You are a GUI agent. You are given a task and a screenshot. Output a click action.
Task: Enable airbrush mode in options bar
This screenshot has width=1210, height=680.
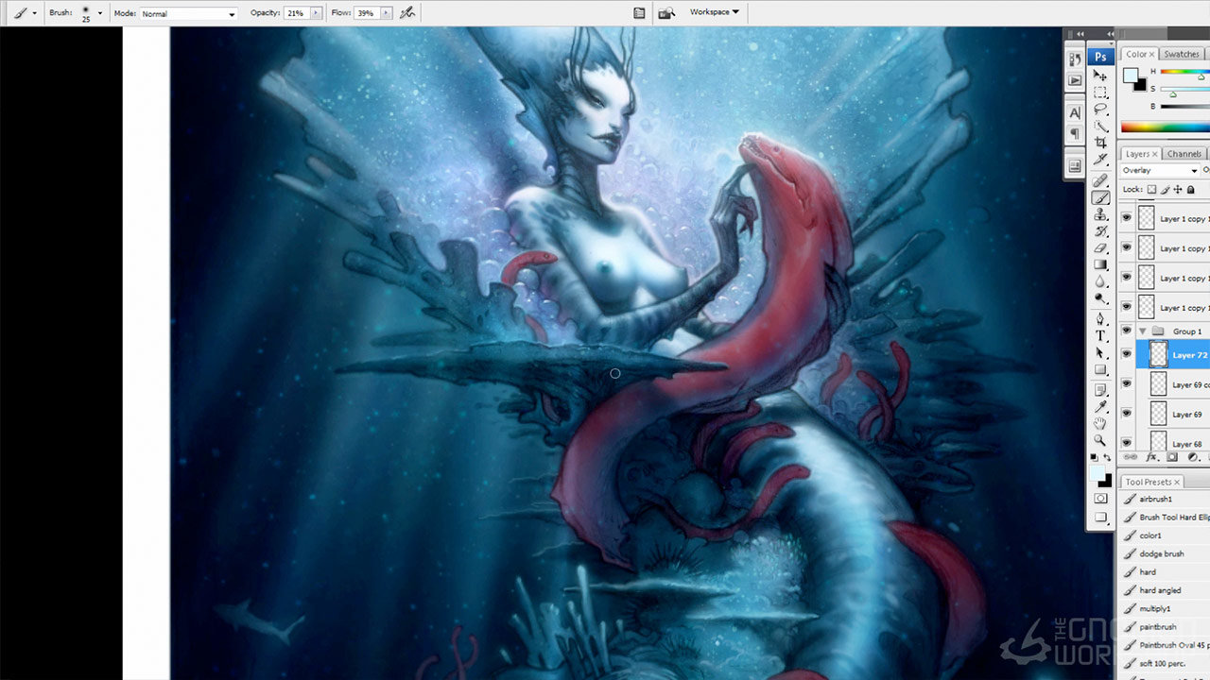(407, 13)
